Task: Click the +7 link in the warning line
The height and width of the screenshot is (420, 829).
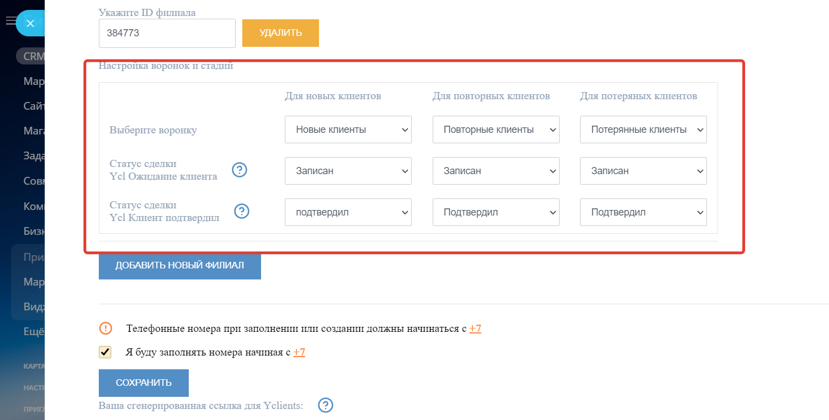Action: click(x=475, y=329)
